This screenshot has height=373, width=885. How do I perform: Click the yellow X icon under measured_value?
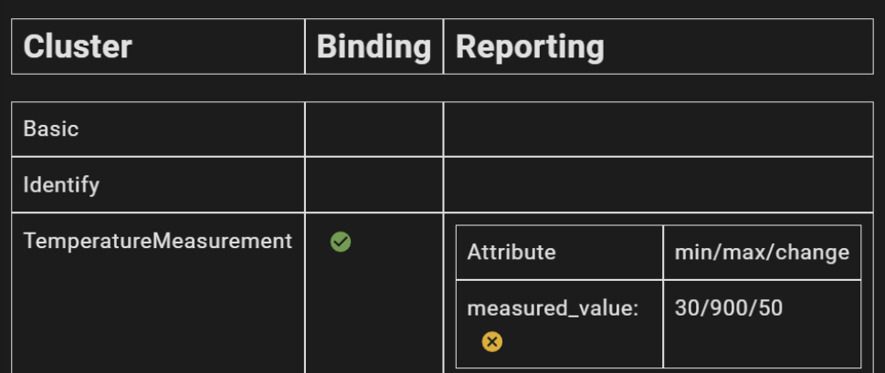(x=492, y=342)
